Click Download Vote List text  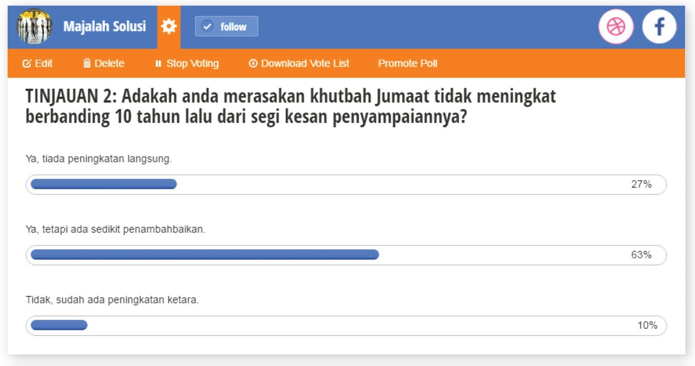pos(305,63)
